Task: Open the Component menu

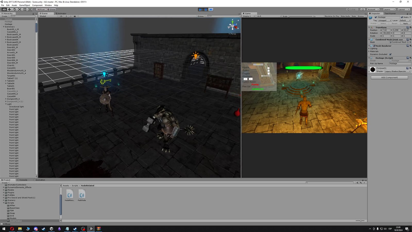Action: (x=37, y=5)
